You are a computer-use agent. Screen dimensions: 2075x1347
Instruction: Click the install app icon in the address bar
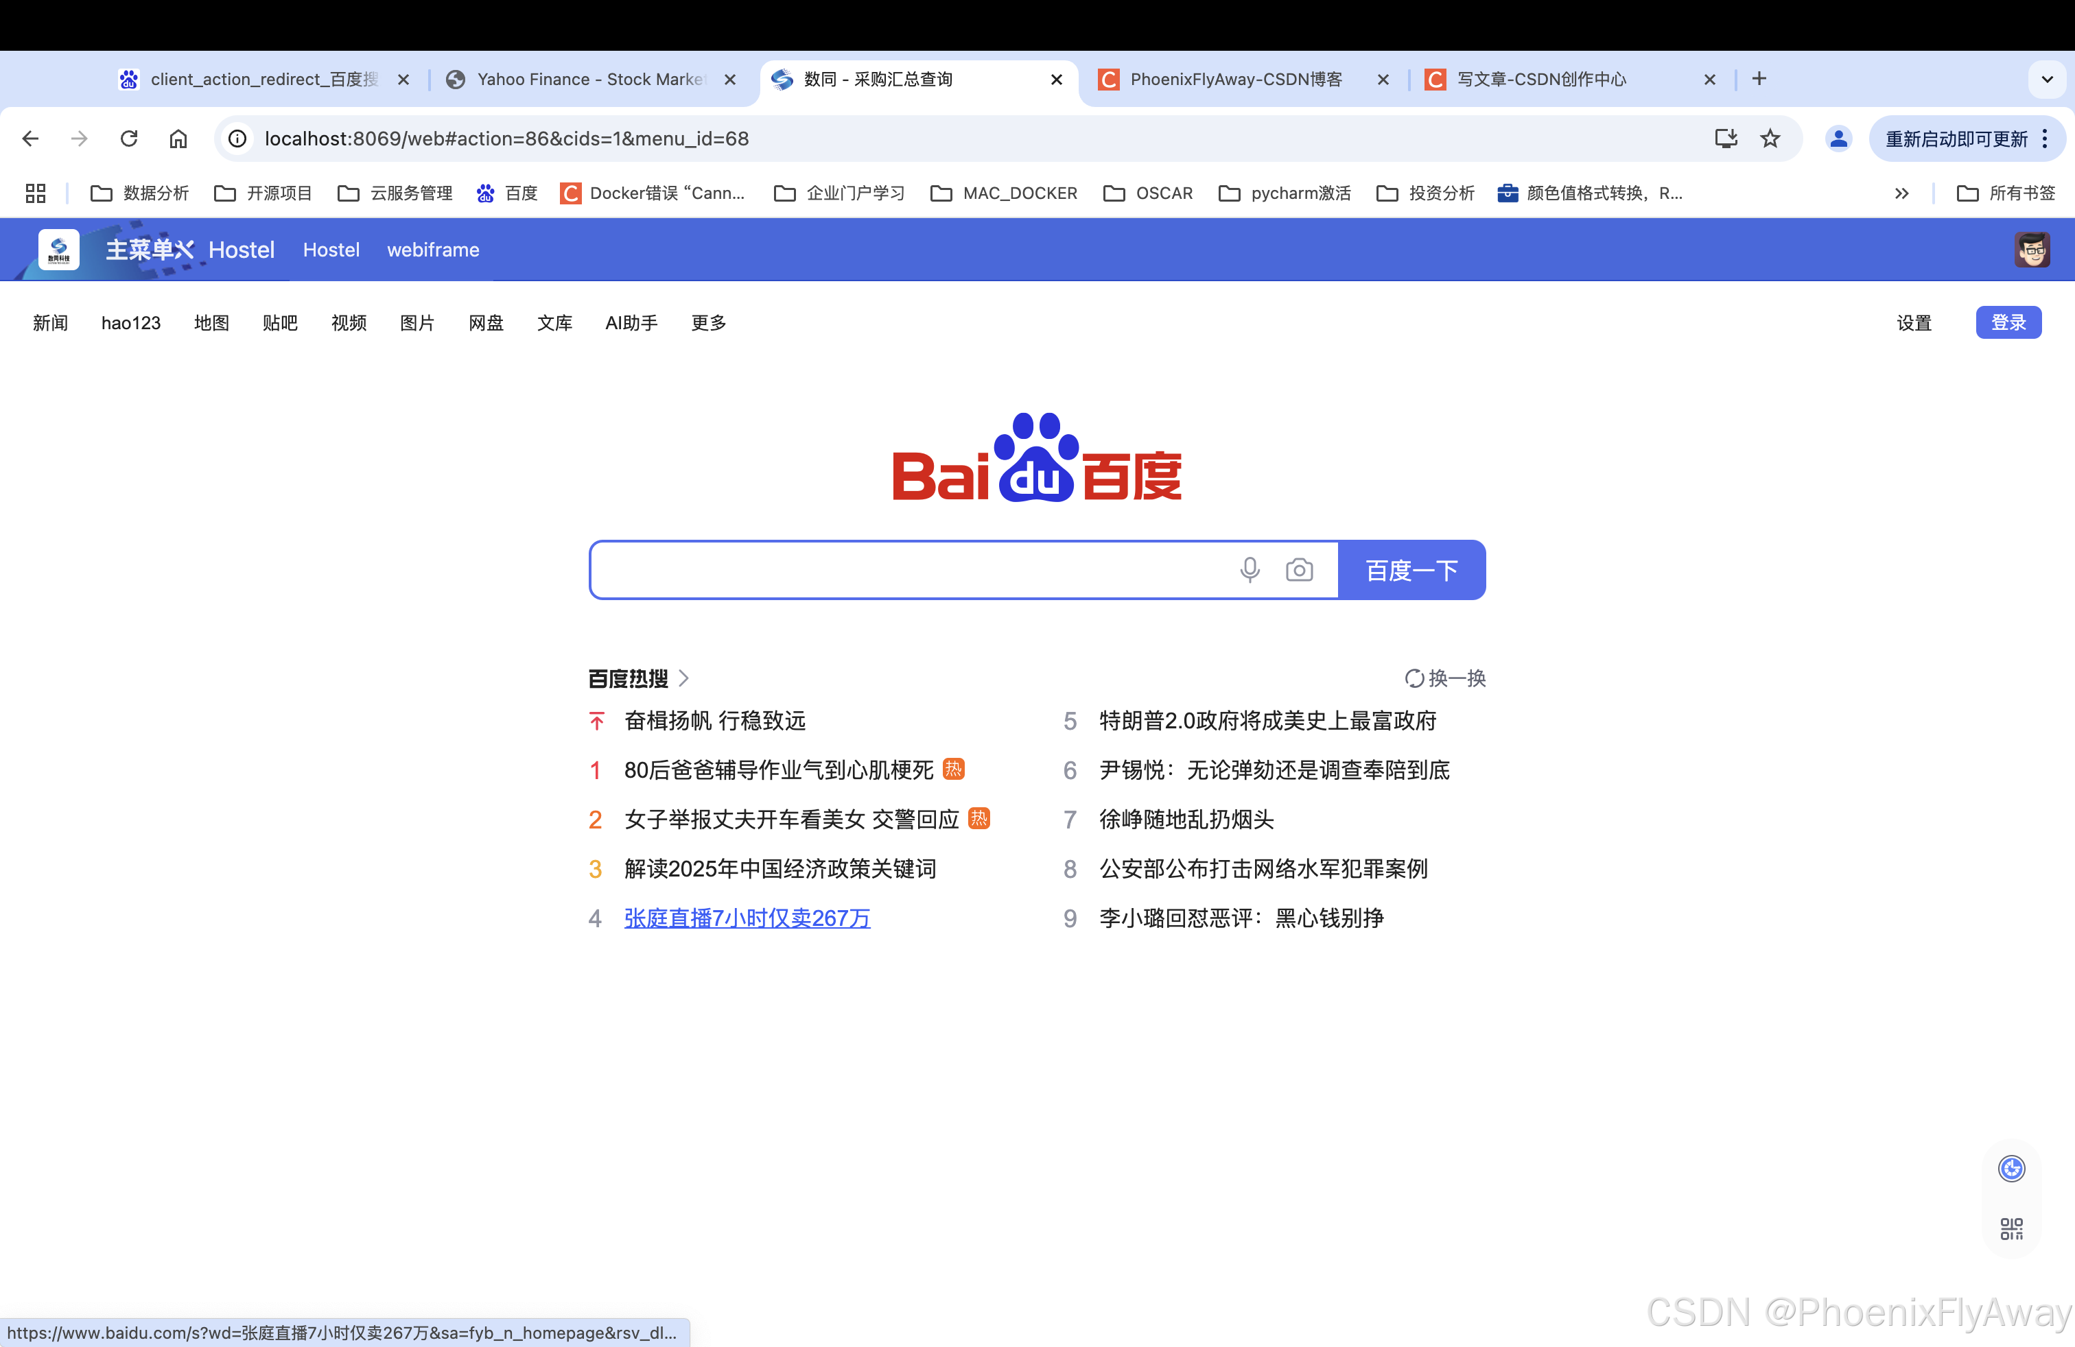point(1725,139)
